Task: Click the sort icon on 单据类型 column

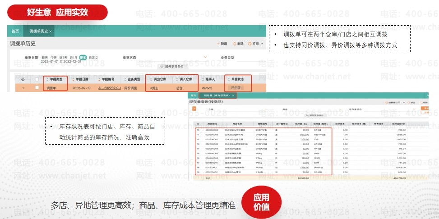Action: click(x=47, y=79)
